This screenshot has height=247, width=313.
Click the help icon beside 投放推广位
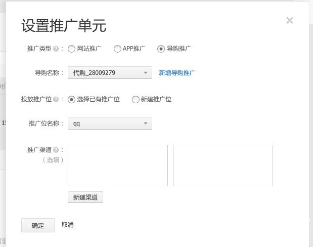click(x=56, y=100)
